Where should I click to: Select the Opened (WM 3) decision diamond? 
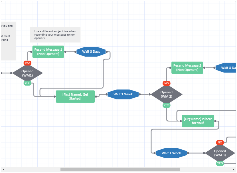click(x=220, y=153)
